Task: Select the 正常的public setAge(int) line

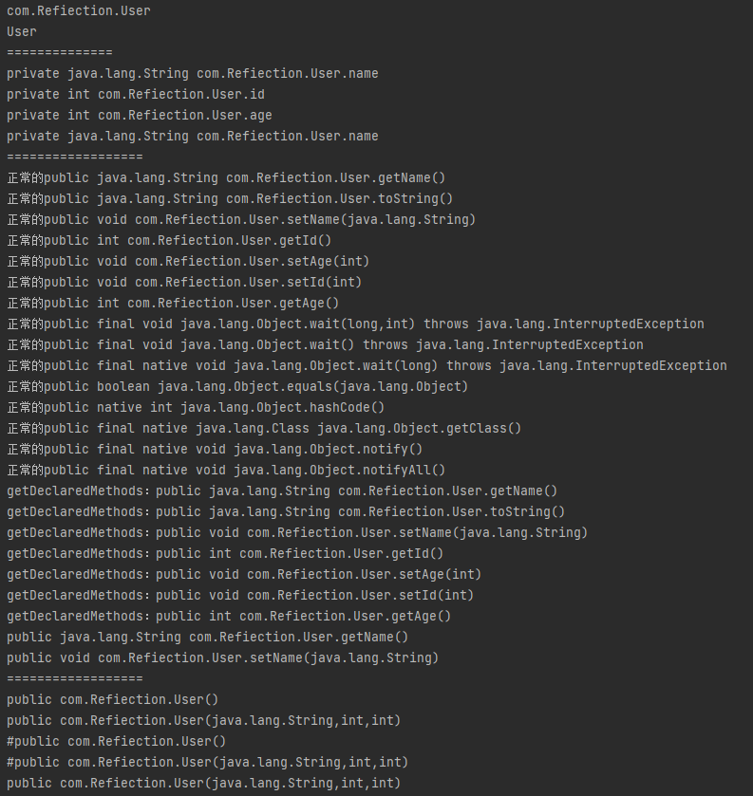Action: pyautogui.click(x=188, y=261)
